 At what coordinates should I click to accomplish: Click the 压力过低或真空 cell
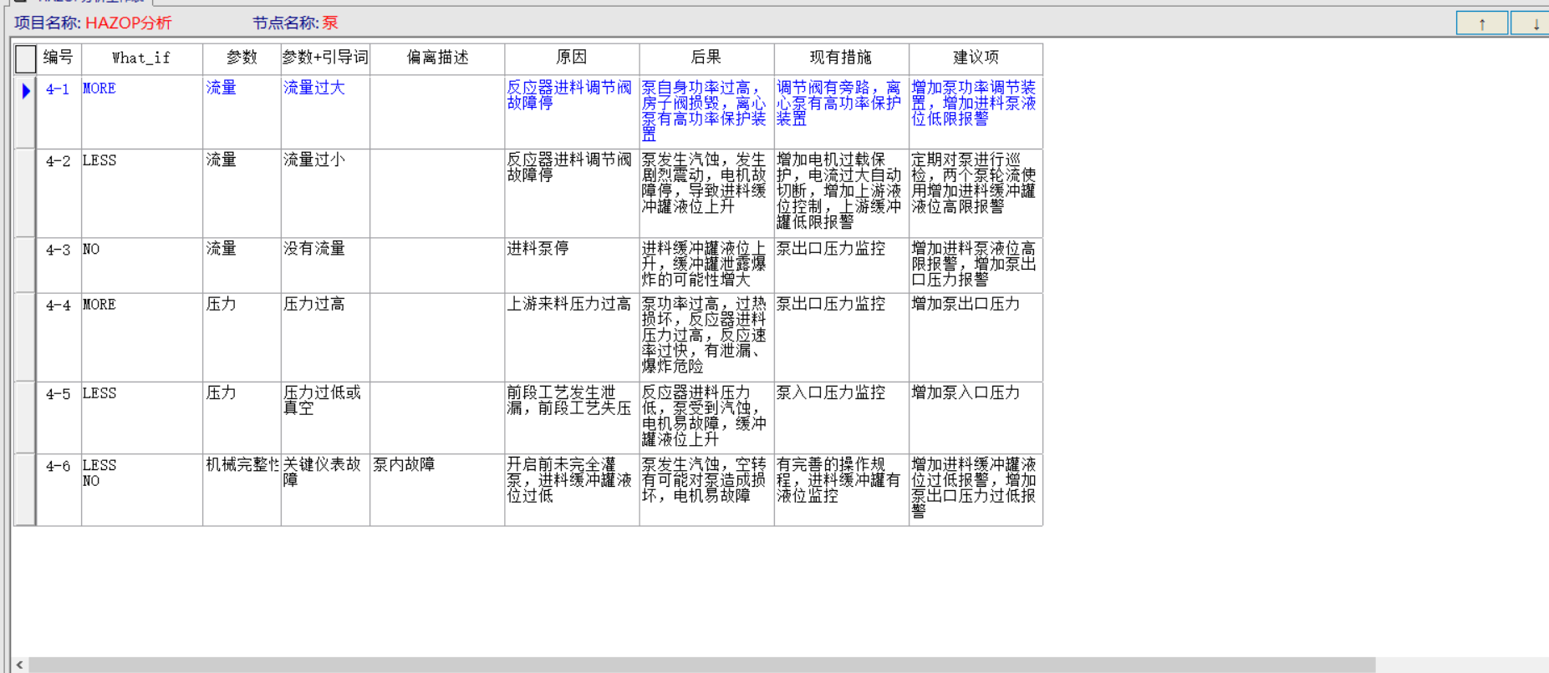[325, 417]
